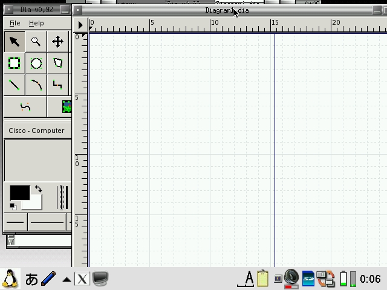The width and height of the screenshot is (387, 290).
Task: Swap foreground and background colors
Action: 38,189
